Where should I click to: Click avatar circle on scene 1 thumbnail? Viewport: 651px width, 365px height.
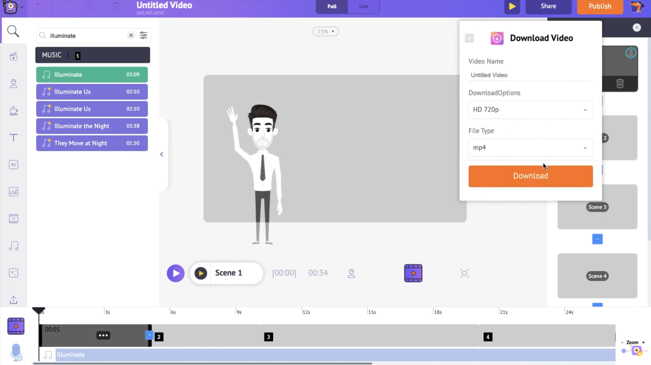click(631, 52)
